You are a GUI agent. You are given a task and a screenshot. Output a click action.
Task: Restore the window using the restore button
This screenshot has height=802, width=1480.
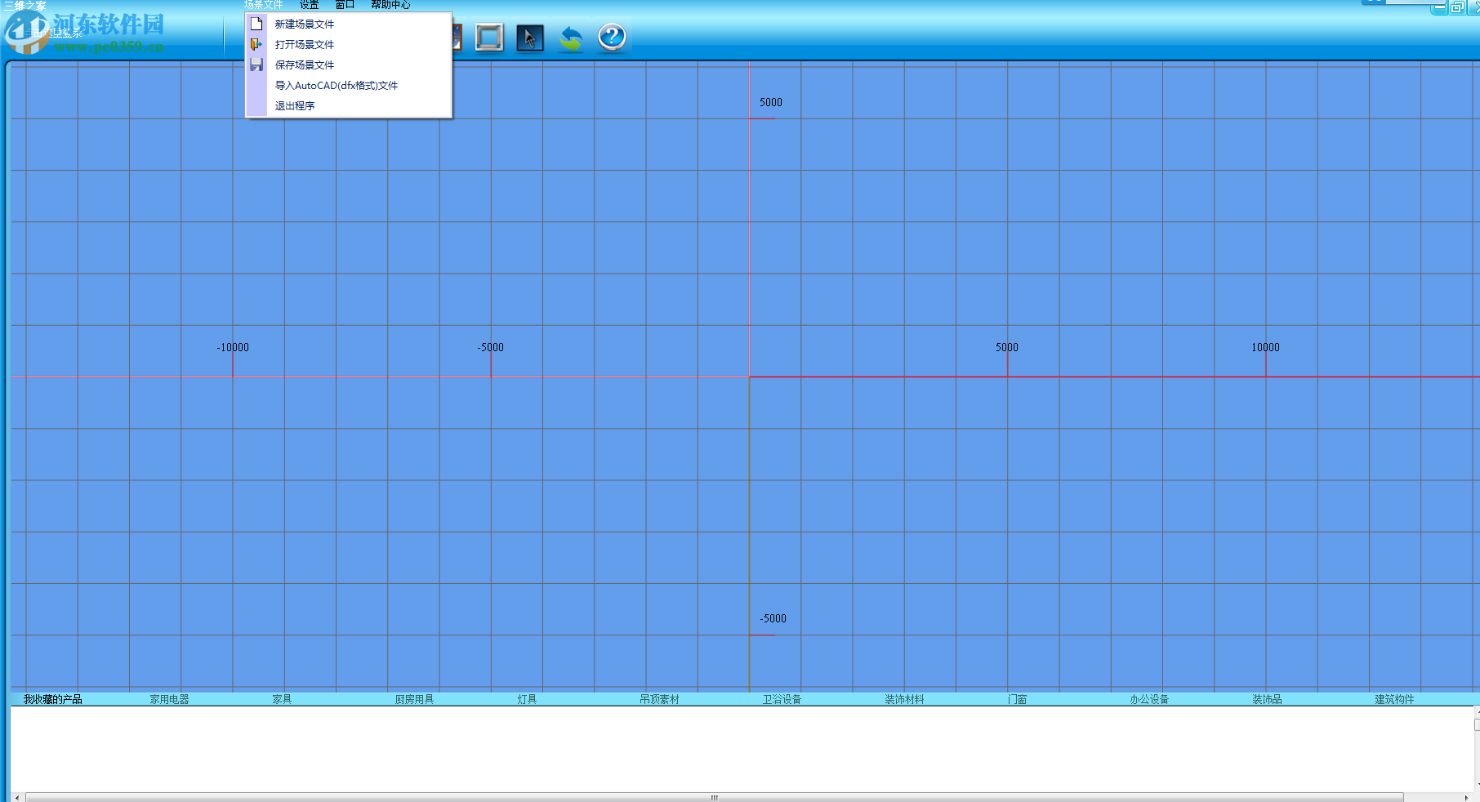[1457, 7]
